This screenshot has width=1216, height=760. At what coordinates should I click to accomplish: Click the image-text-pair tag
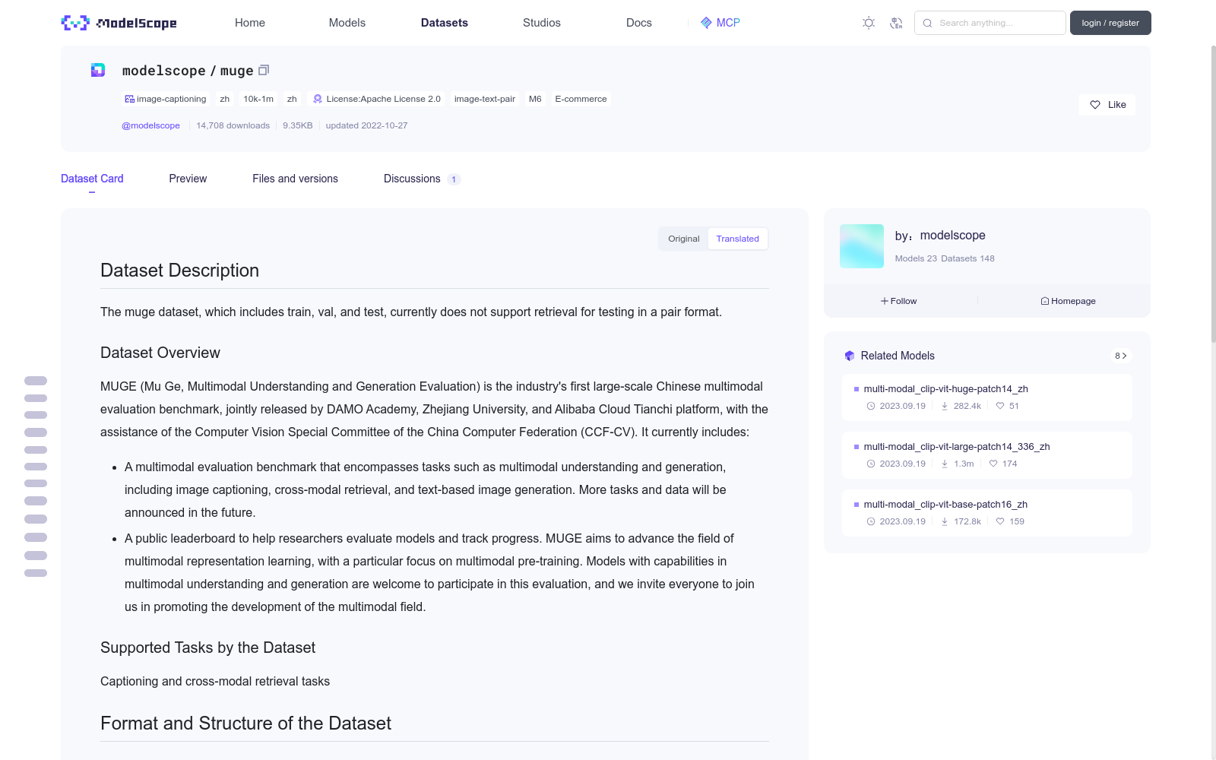[x=485, y=99]
